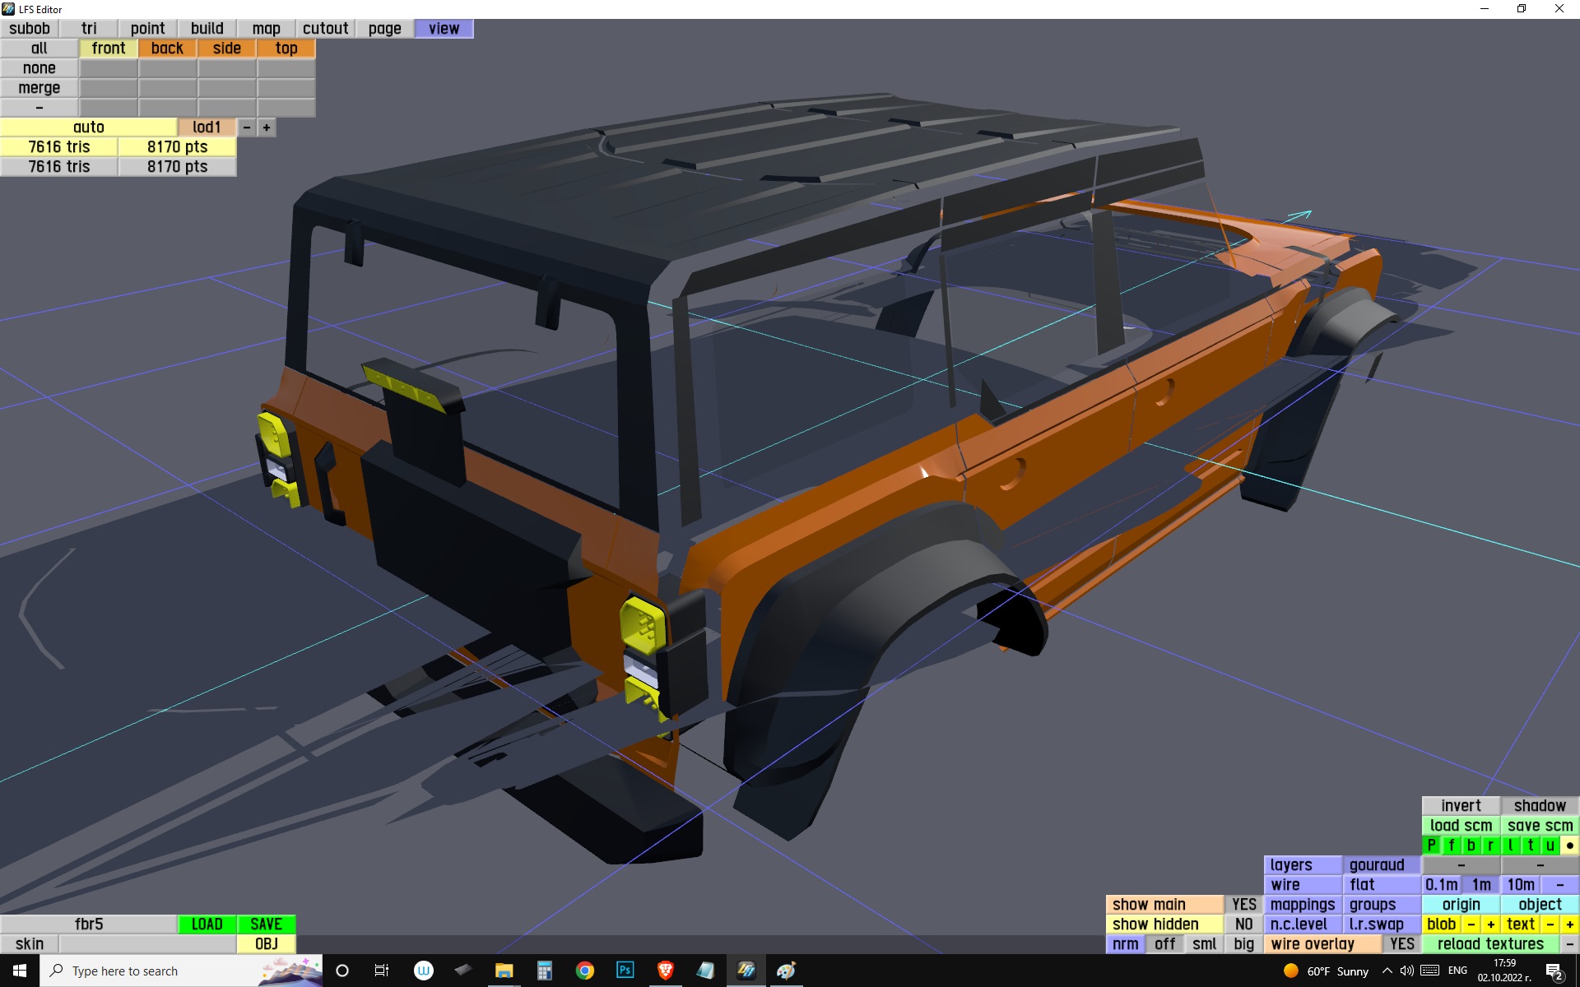Toggle wire overlay YES setting

(x=1401, y=943)
